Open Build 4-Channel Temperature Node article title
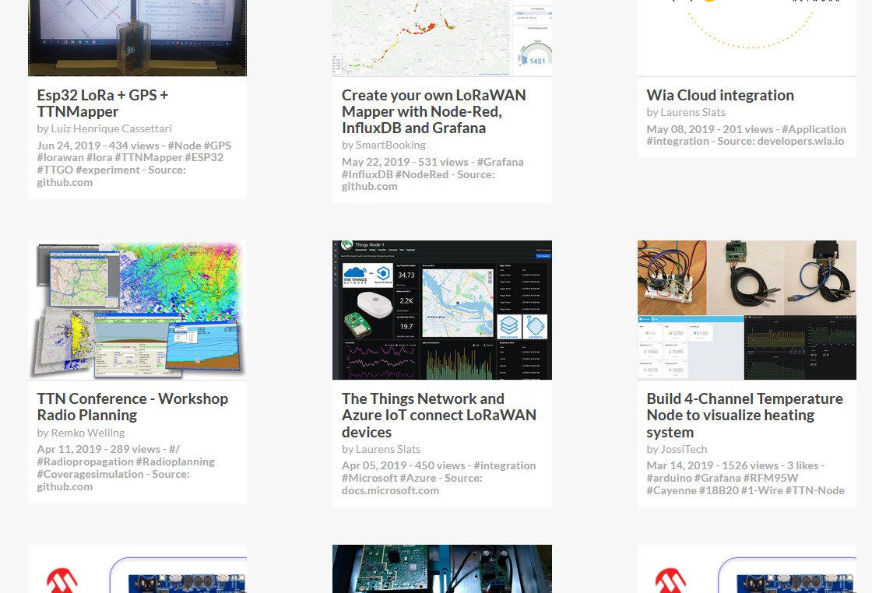This screenshot has height=593, width=872. [x=744, y=415]
